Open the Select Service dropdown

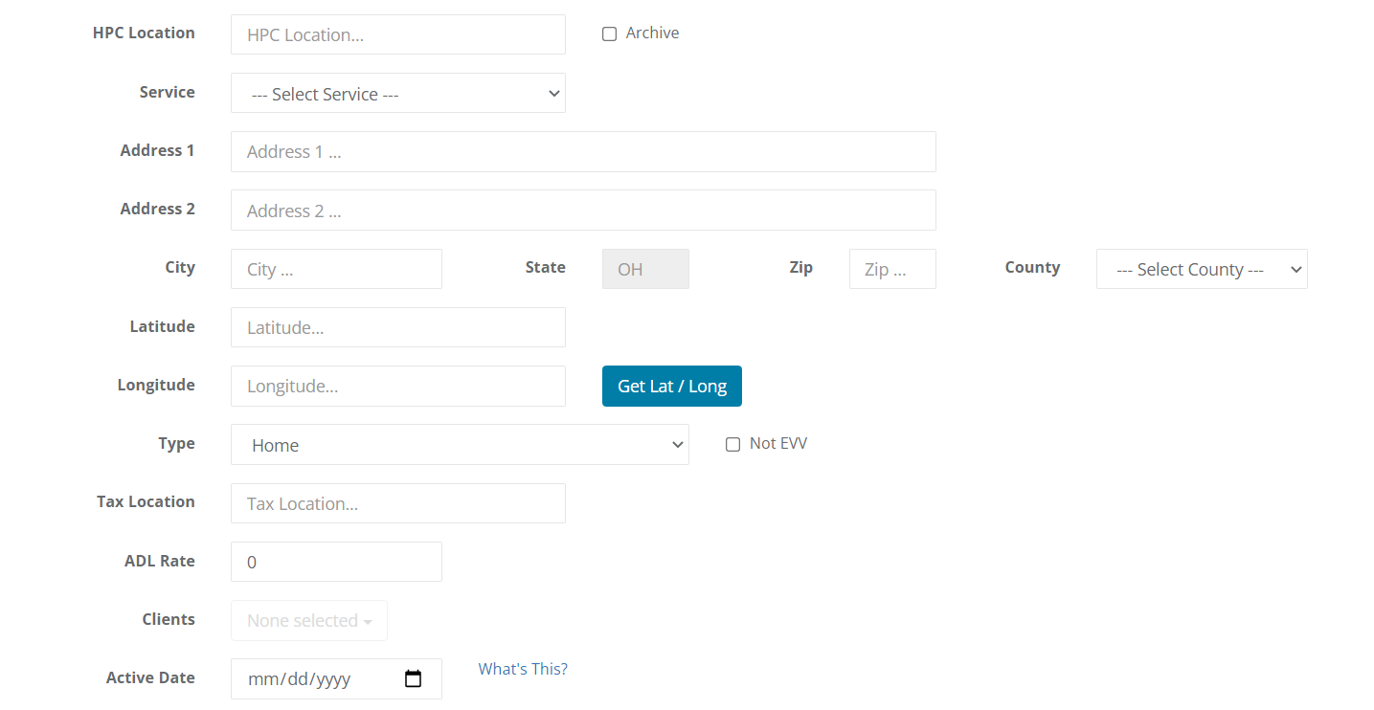tap(397, 94)
